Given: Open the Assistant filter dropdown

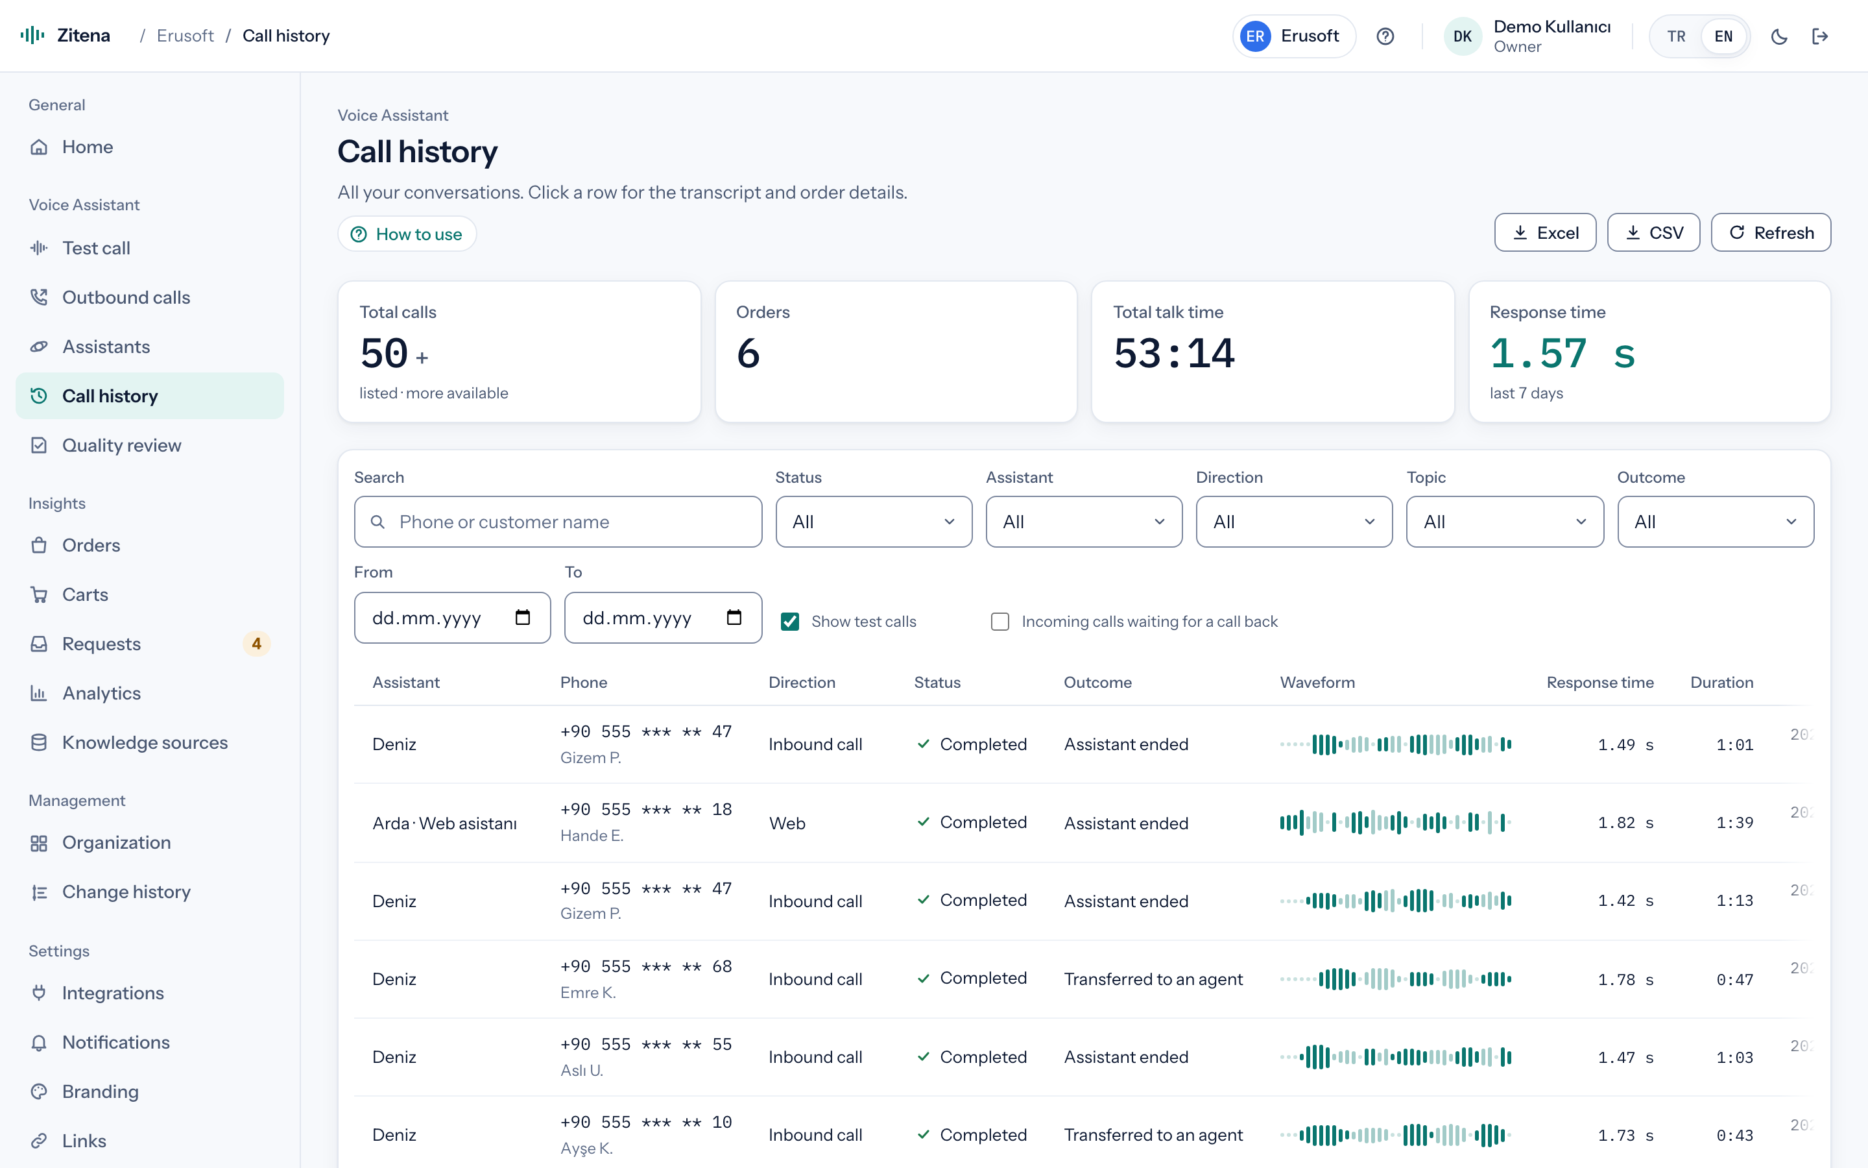Looking at the screenshot, I should [1084, 522].
